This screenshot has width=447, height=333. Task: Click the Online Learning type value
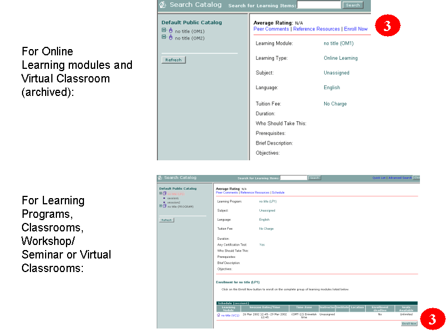[x=340, y=58]
